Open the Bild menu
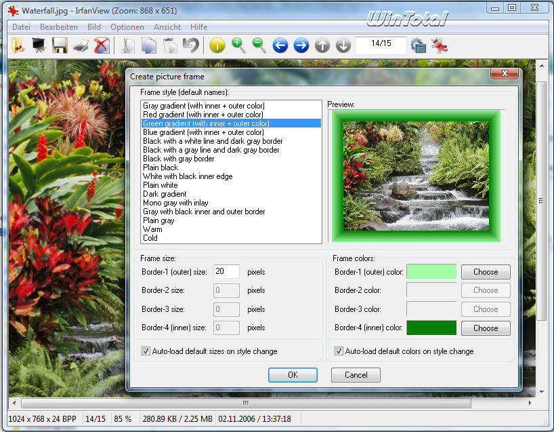The width and height of the screenshot is (554, 432). (93, 27)
